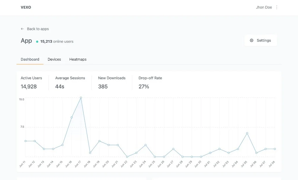Click the green online status dot
Viewport: 298px width, 180px height.
point(37,42)
